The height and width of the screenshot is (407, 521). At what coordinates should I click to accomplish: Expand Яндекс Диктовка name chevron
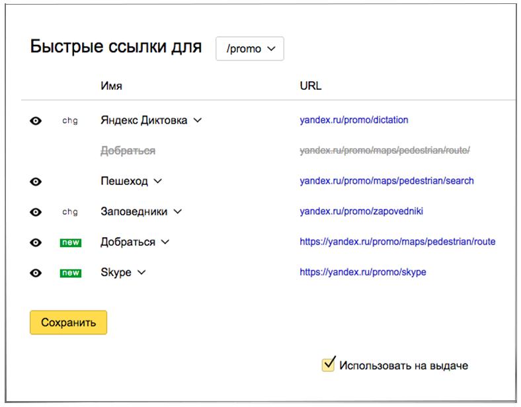198,120
